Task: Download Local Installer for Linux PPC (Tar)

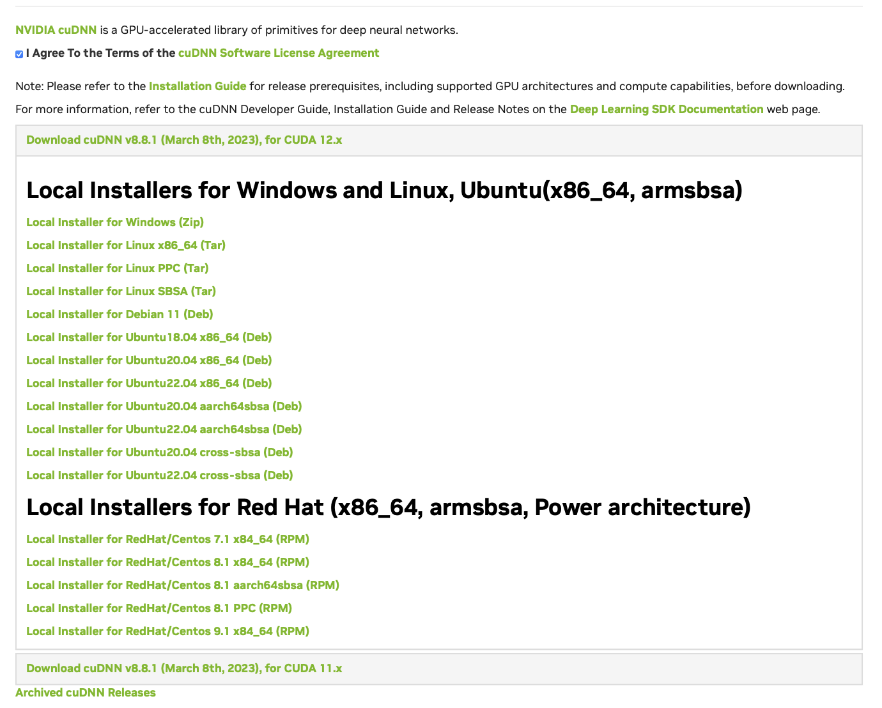Action: (118, 268)
